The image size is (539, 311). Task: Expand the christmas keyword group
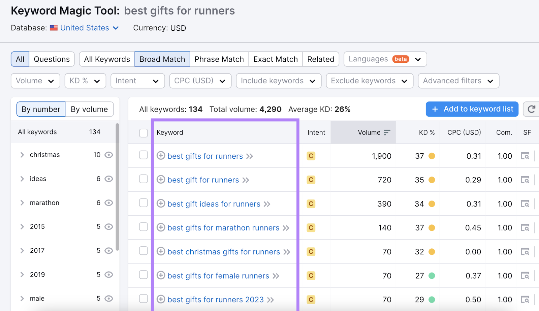(x=22, y=155)
